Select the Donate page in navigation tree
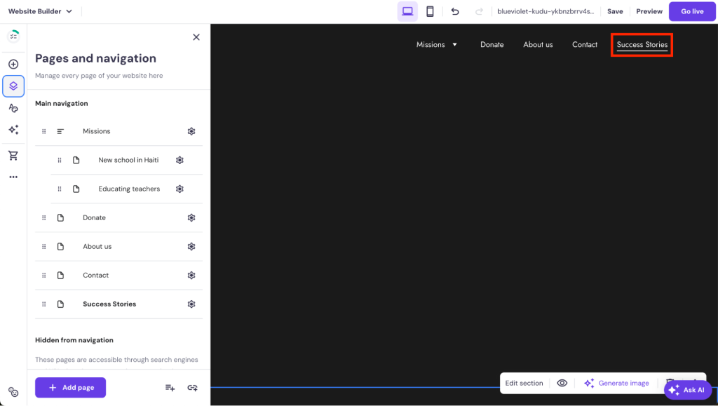 point(94,217)
